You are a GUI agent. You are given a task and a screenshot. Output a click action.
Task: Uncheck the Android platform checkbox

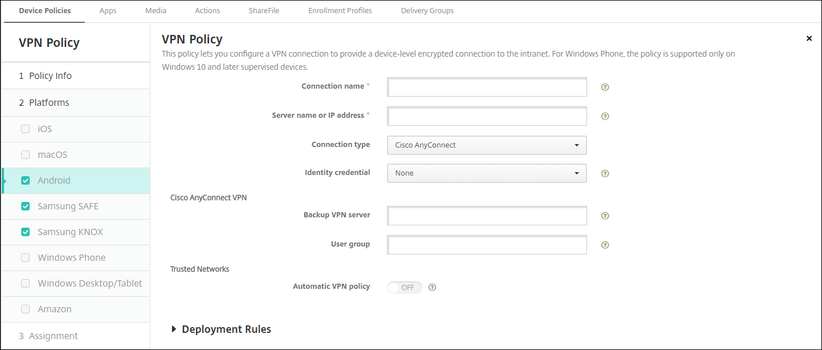pyautogui.click(x=25, y=181)
